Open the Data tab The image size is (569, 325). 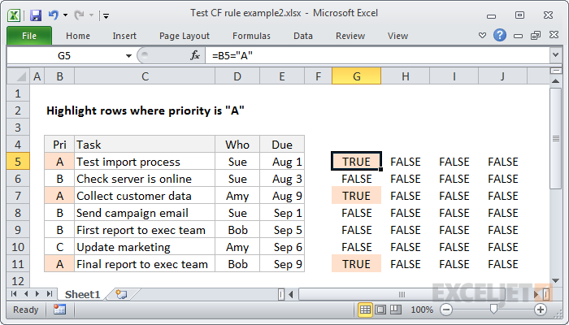303,36
